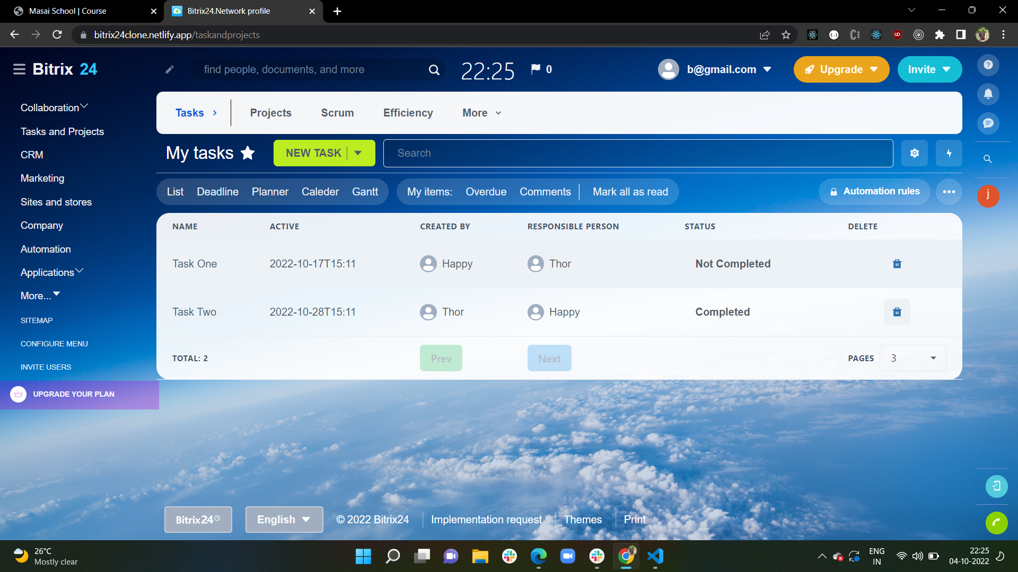Click the hamburger menu icon beside Bitrix 24
Viewport: 1018px width, 572px height.
click(x=19, y=69)
